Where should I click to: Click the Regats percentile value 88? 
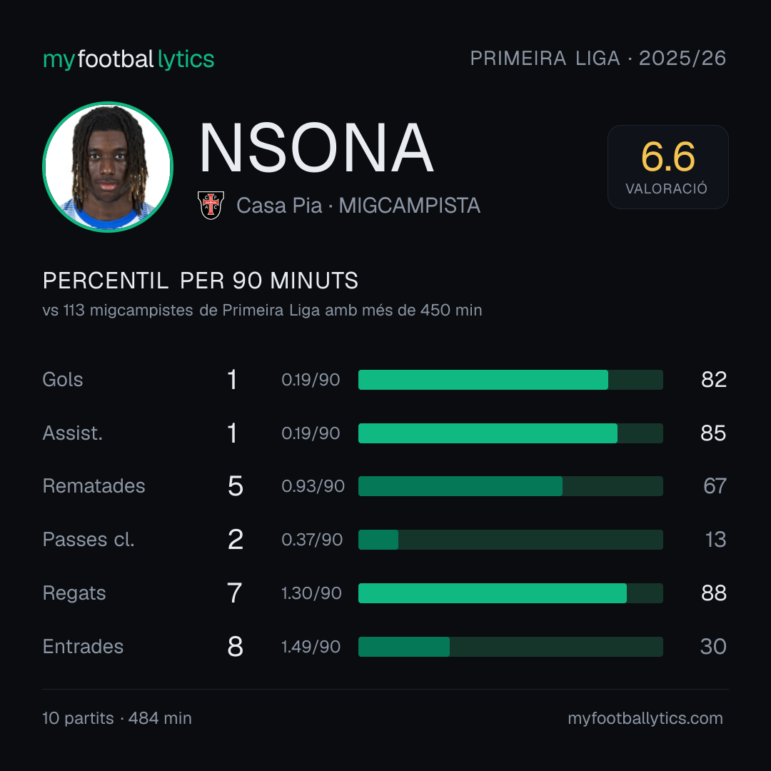[714, 593]
